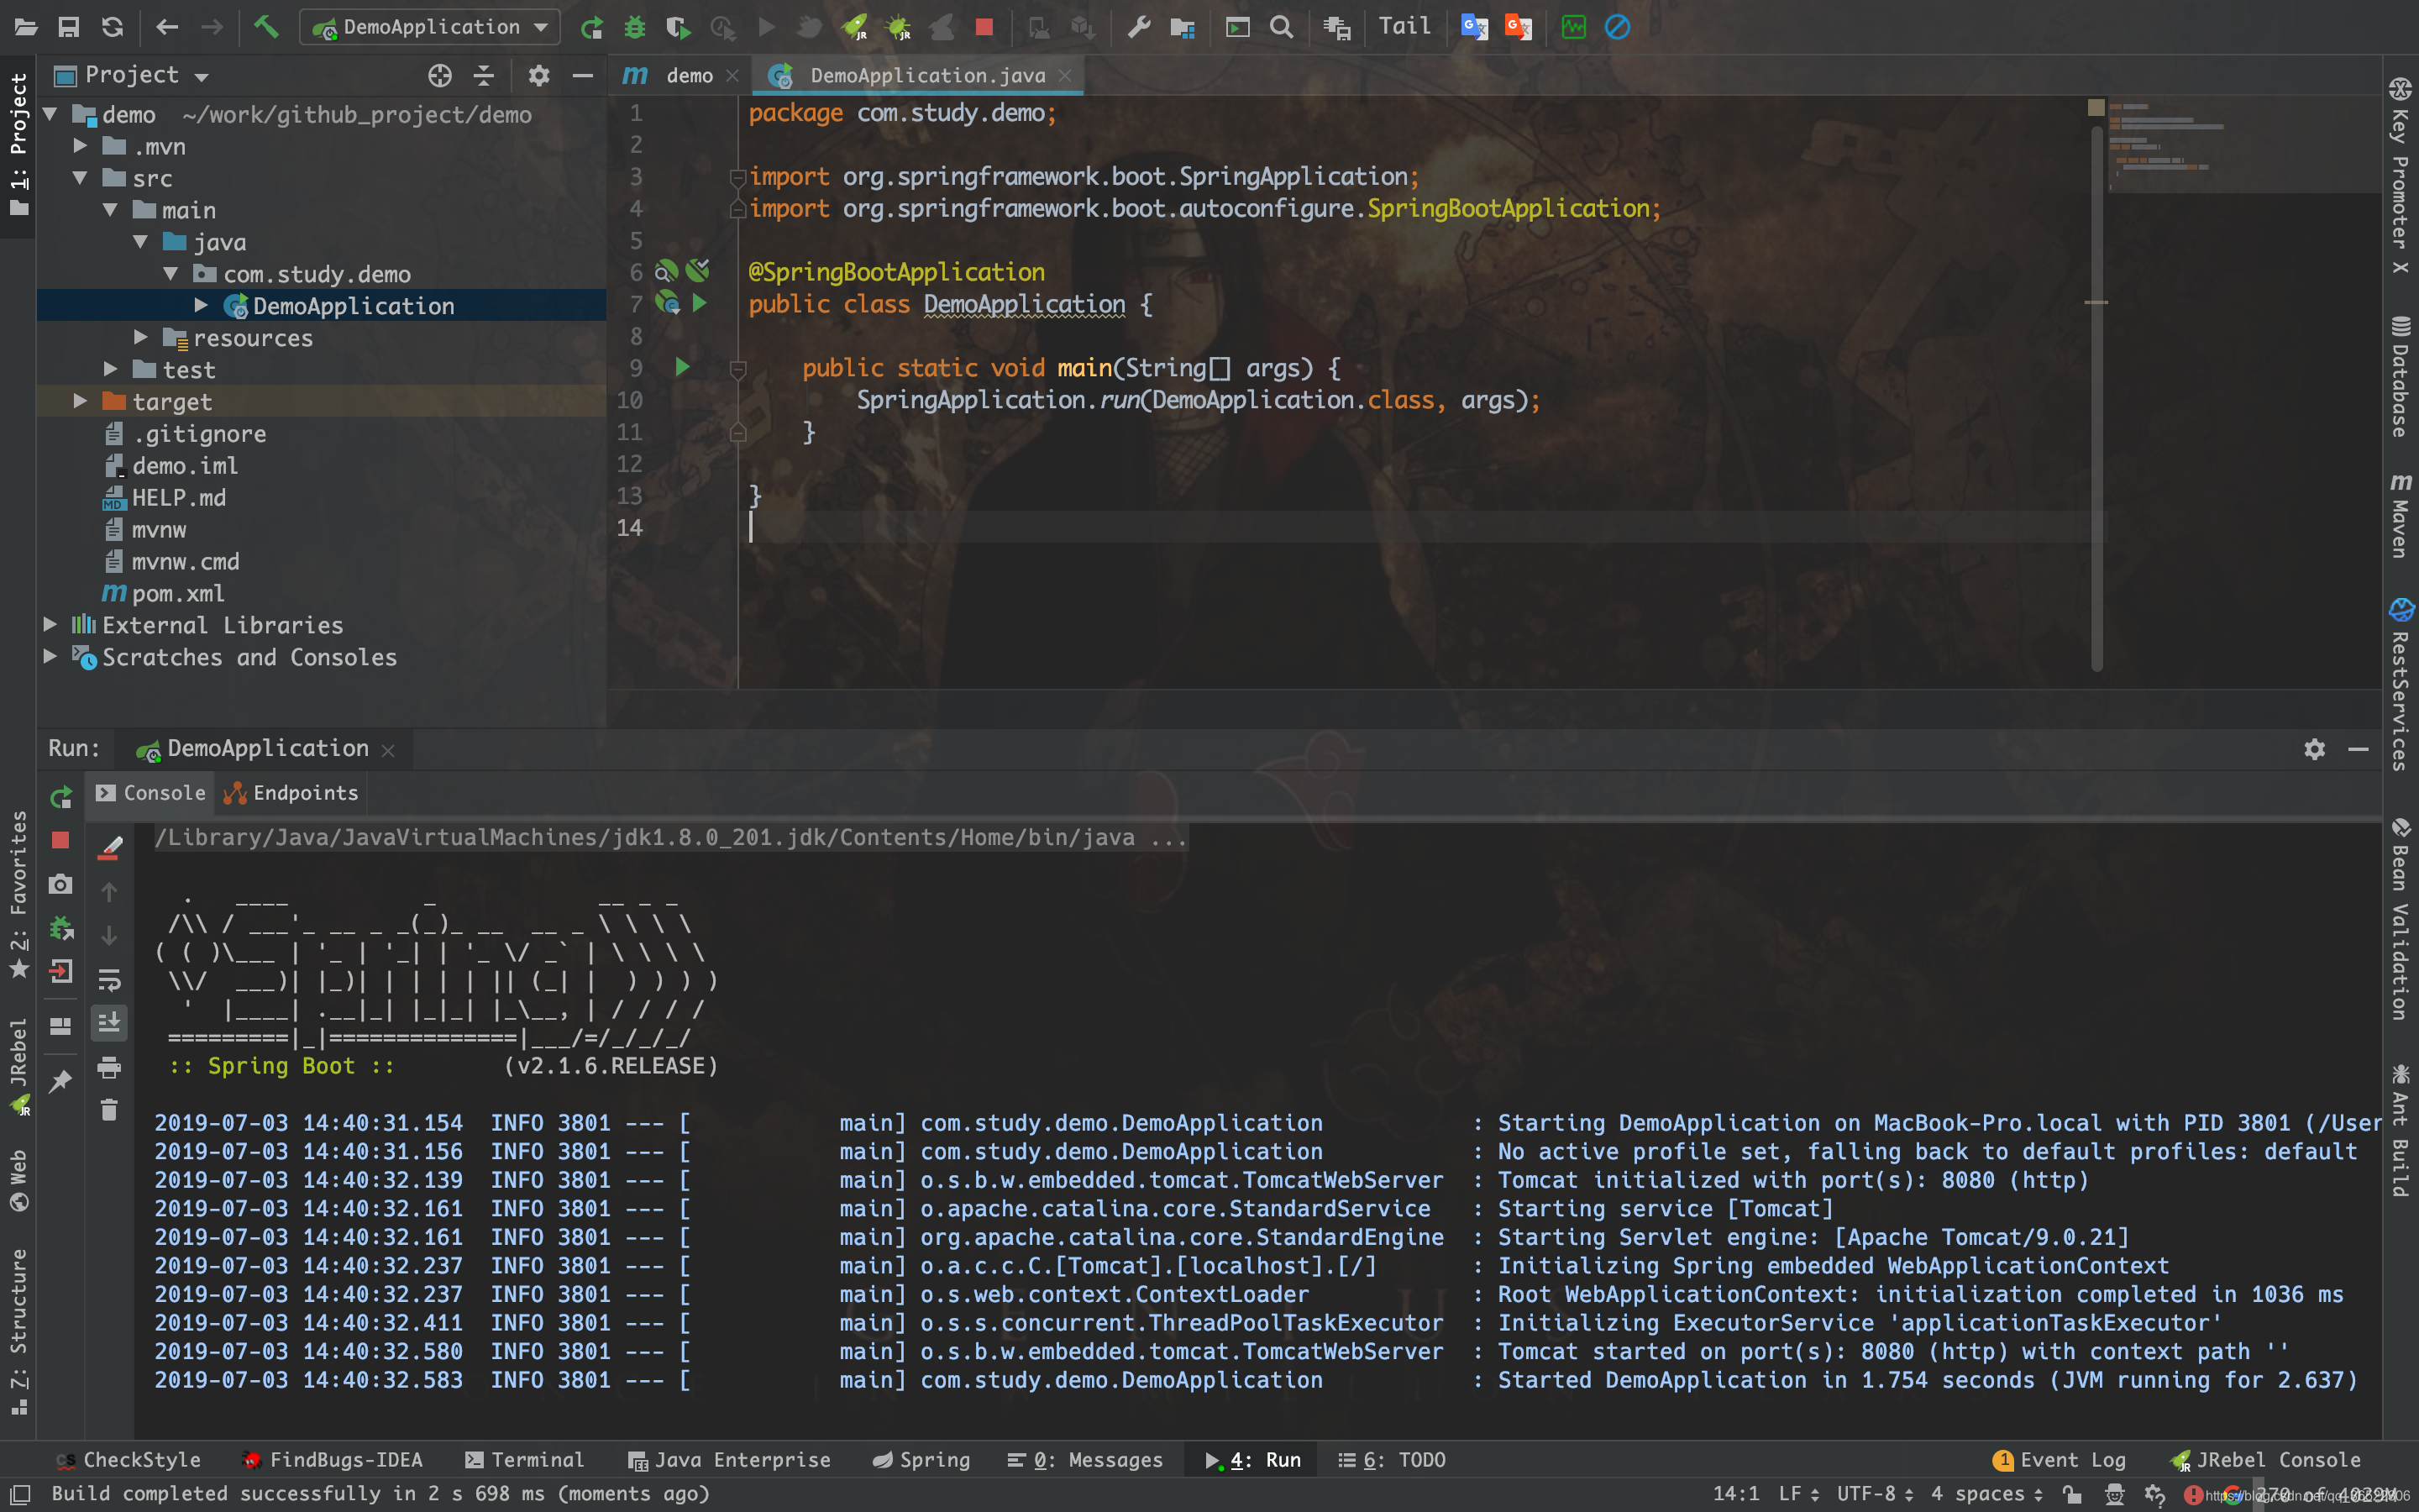Expand the target folder in tree
This screenshot has height=1512, width=2419.
pyautogui.click(x=80, y=401)
